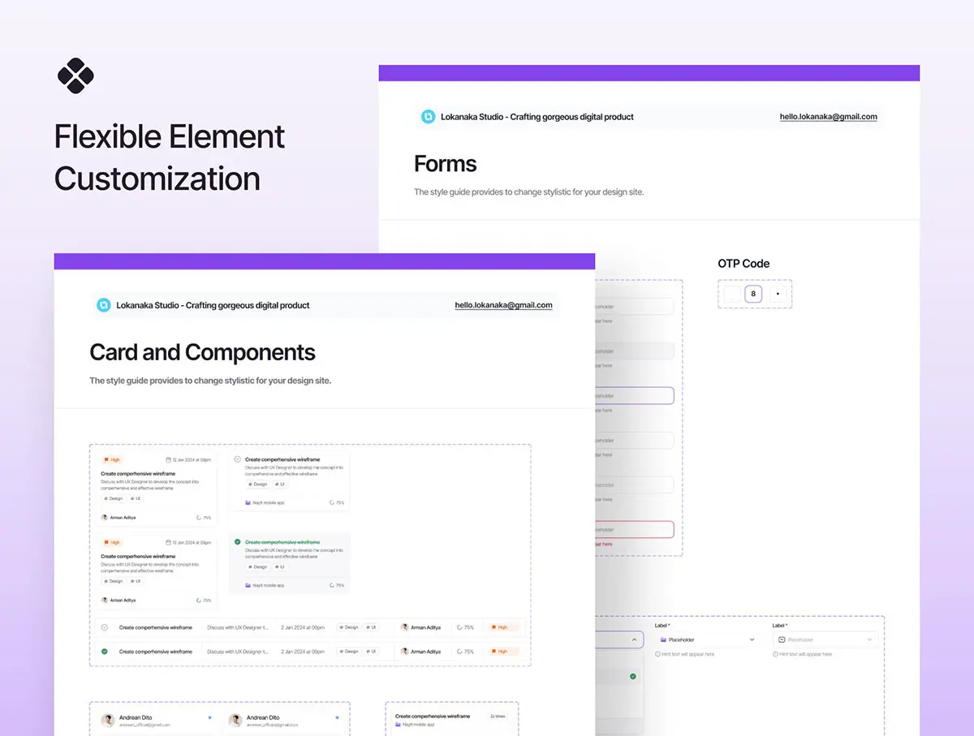Click hello.lokanaka@gmail.com link in the Forms header
This screenshot has height=736, width=974.
pos(828,117)
